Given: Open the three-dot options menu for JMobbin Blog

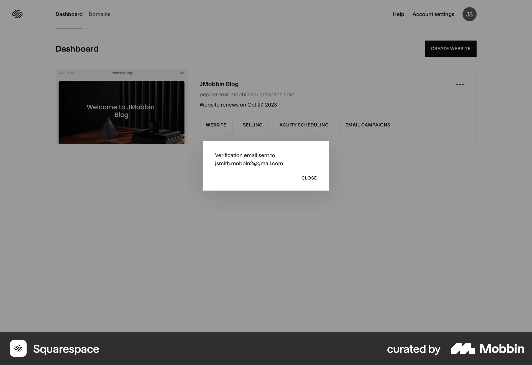Looking at the screenshot, I should 460,84.
